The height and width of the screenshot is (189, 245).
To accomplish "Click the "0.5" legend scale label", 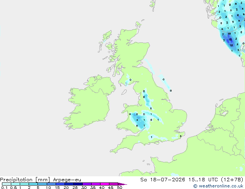I will point(13,187).
